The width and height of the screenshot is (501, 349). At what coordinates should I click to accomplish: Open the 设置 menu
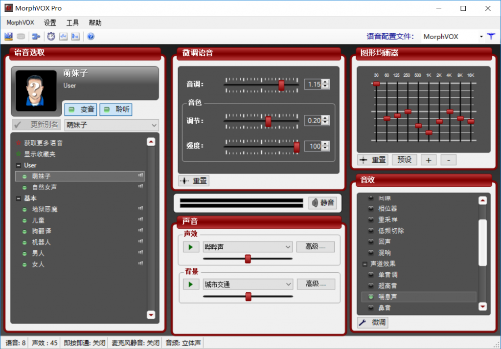tap(50, 22)
